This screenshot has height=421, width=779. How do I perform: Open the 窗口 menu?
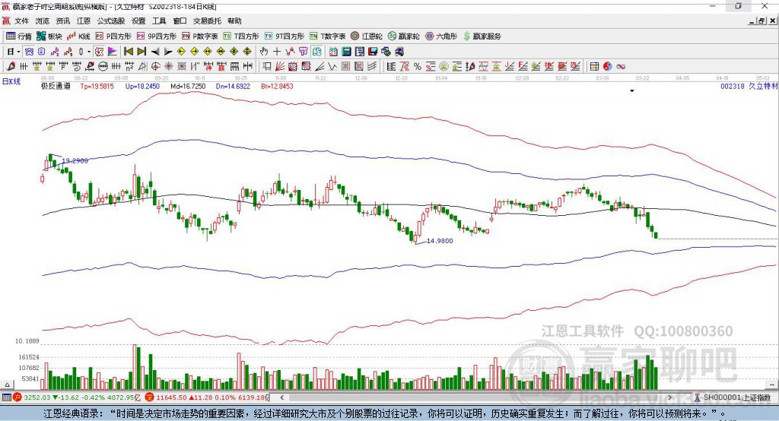click(x=180, y=21)
